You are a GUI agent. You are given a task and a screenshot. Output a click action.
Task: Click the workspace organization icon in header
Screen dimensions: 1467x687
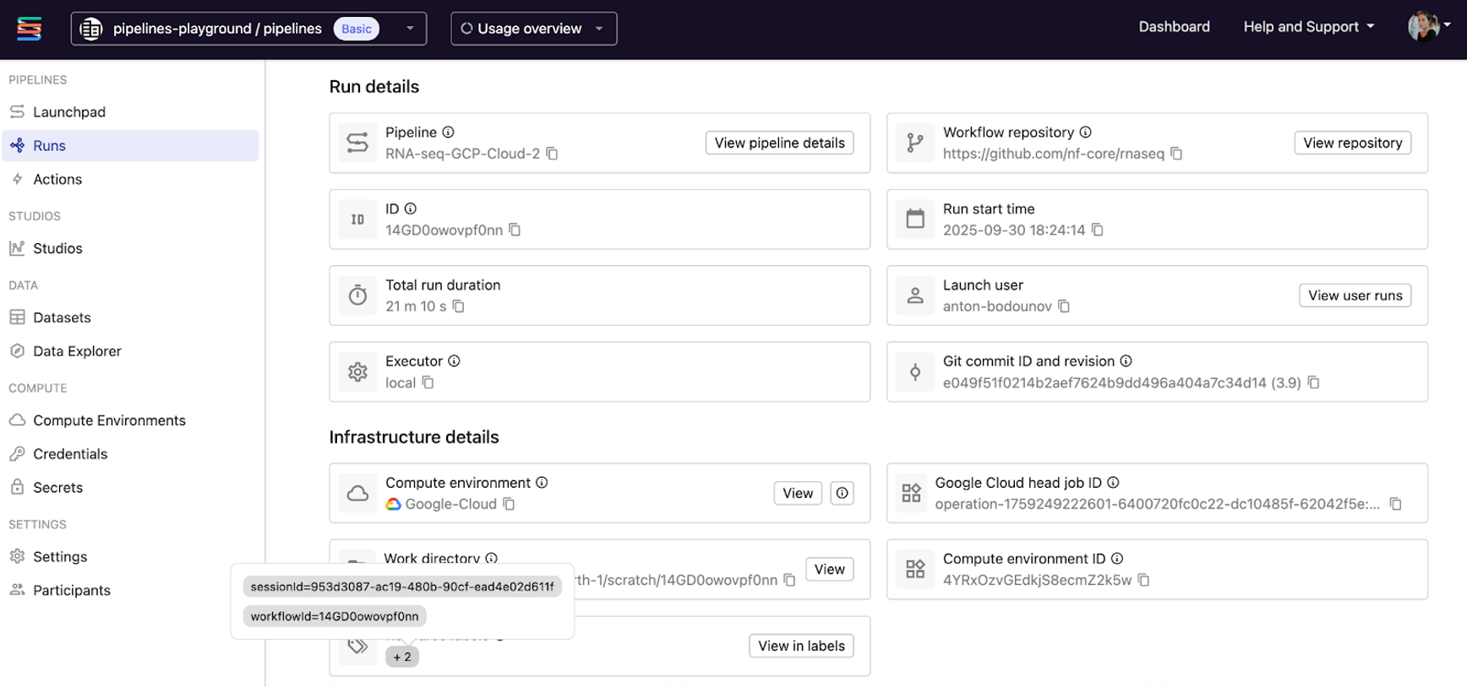point(91,29)
